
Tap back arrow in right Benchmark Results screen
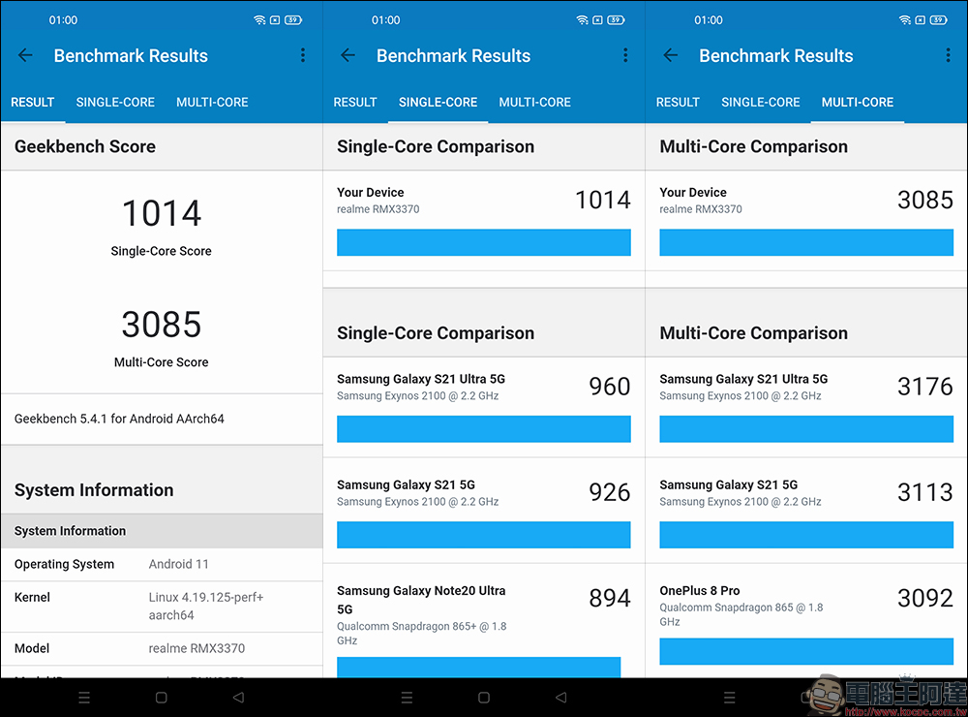[671, 55]
